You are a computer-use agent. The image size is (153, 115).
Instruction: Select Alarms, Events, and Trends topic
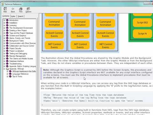[20, 38]
